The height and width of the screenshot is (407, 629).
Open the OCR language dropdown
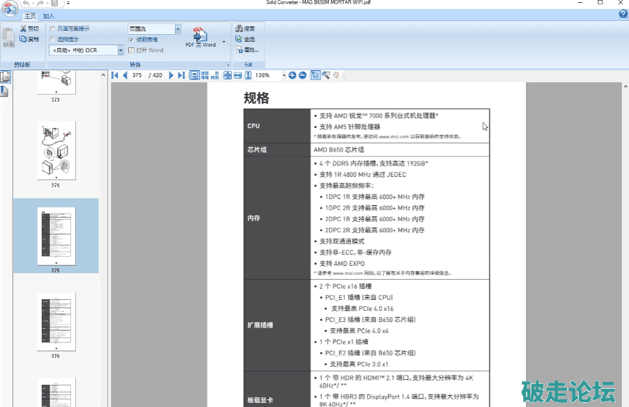(120, 50)
